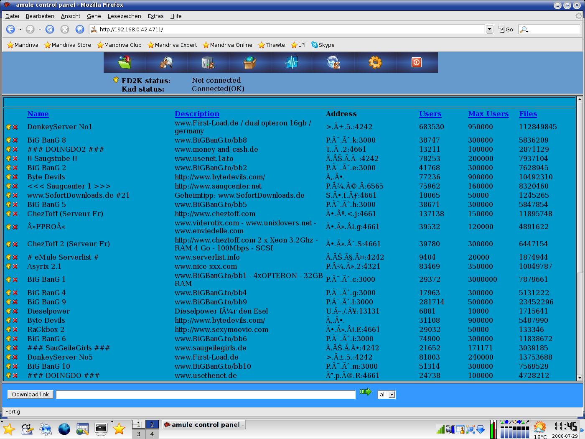Open the servers list icon
The width and height of the screenshot is (585, 439).
pos(208,62)
